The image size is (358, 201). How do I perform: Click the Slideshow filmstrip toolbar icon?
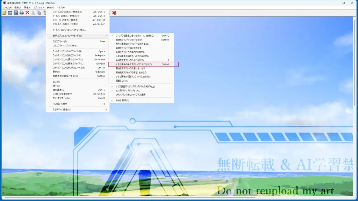click(x=10, y=13)
